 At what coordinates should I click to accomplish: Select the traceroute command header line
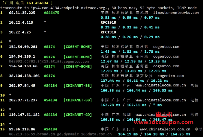(x=99, y=8)
